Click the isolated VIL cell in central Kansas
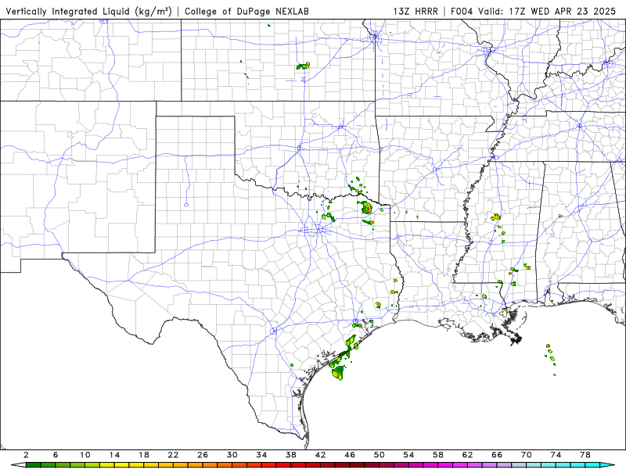Viewport: 626px width, 469px height. tap(304, 66)
